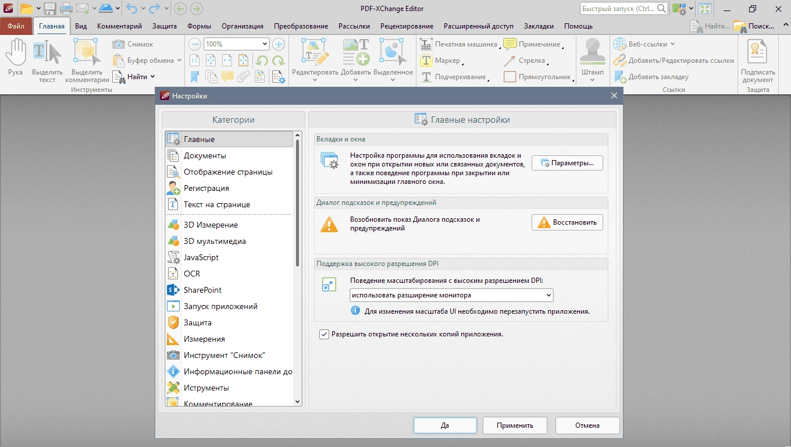Switch to the Закладки tab
Screen dimensions: 791x447
539,26
